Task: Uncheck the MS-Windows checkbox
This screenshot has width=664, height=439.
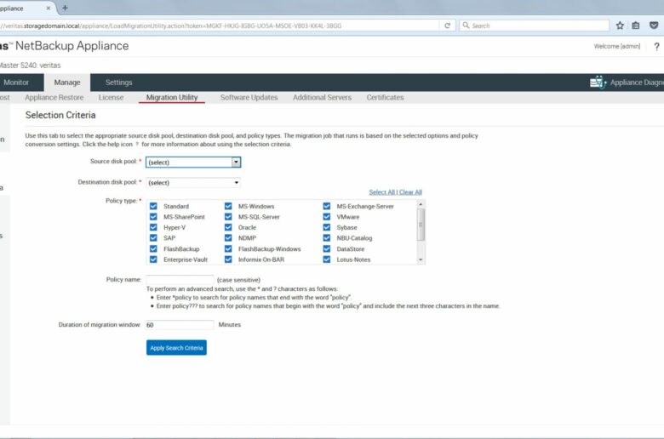Action: point(228,206)
